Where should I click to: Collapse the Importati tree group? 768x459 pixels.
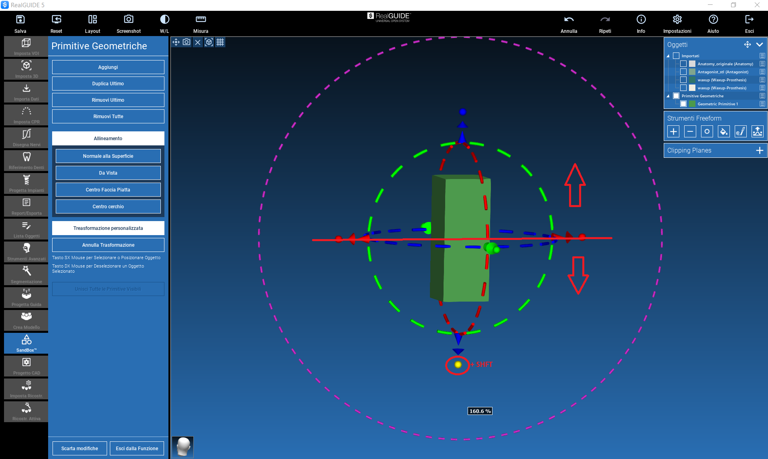(x=668, y=56)
